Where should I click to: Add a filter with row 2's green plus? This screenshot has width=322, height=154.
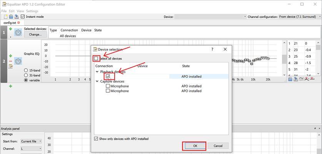10,56
